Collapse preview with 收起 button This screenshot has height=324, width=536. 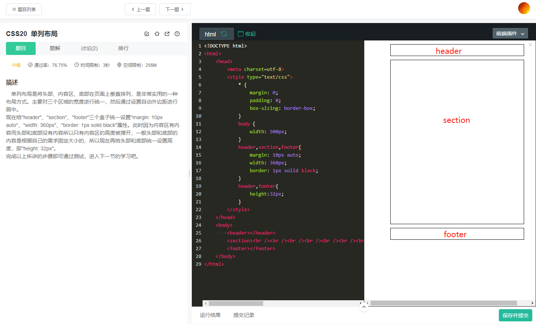coord(247,34)
